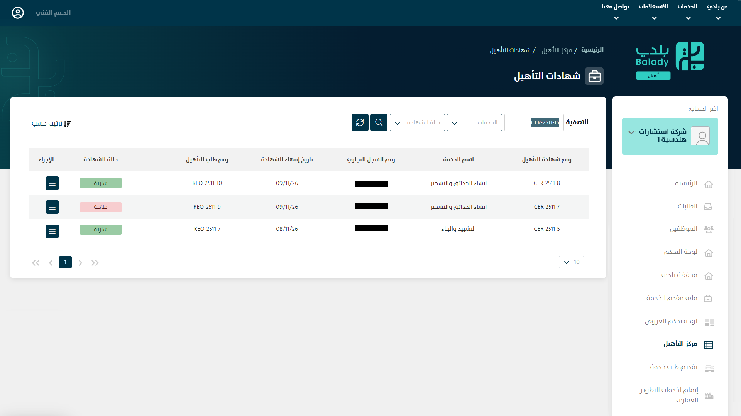Click the refresh filter icon button
741x416 pixels.
[x=360, y=122]
